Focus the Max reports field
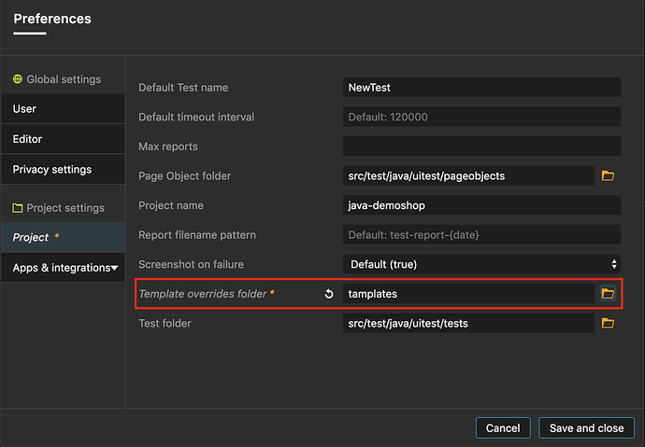 pyautogui.click(x=481, y=147)
